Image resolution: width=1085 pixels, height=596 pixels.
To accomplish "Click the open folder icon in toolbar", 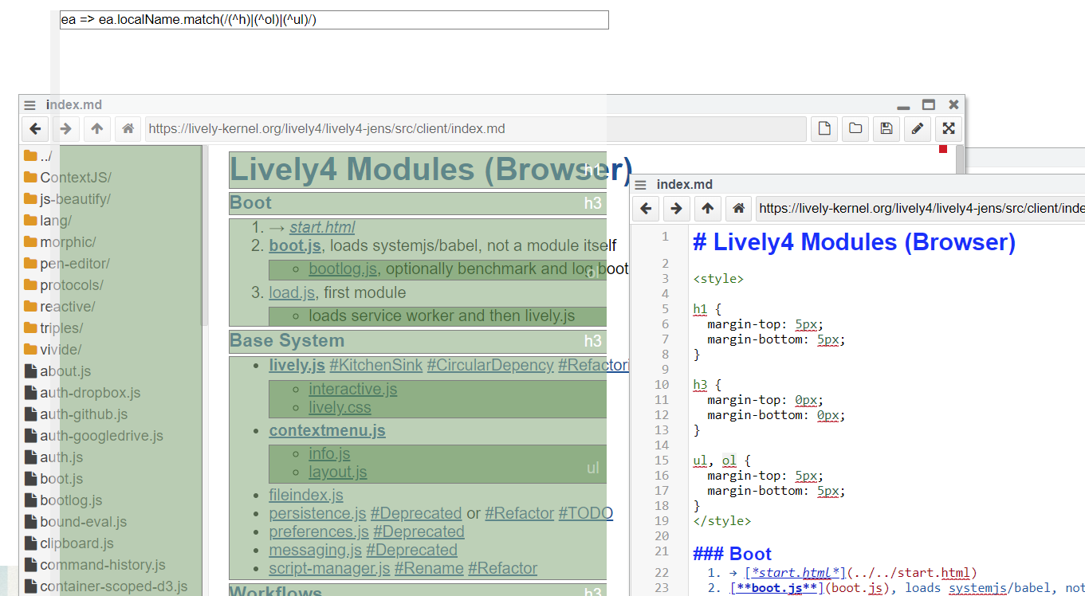I will tap(855, 128).
